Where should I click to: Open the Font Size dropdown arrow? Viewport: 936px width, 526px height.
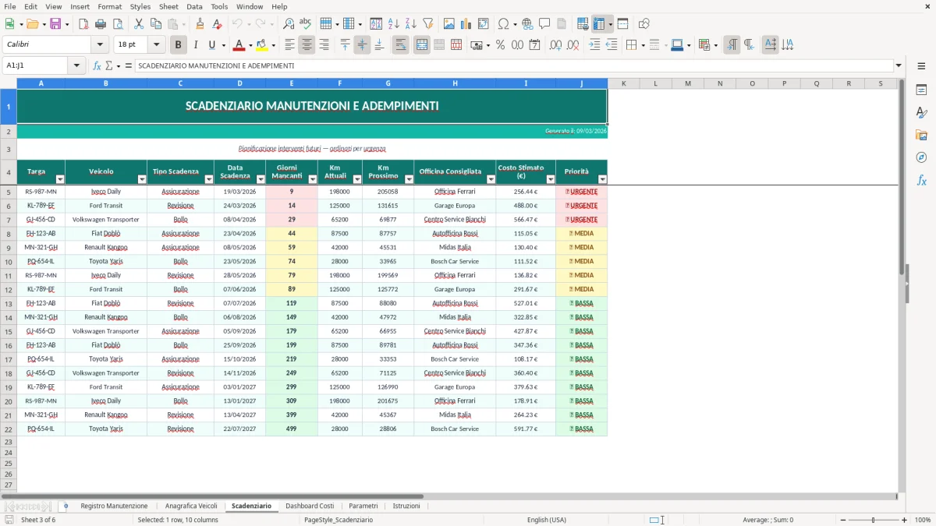[157, 45]
